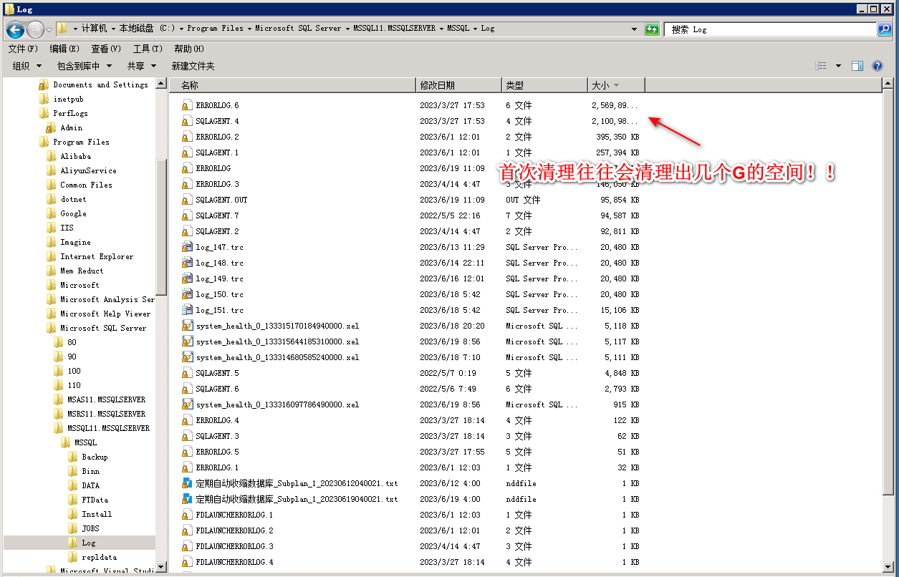The image size is (899, 577).
Task: Sort by the 类型 column header
Action: [x=544, y=85]
